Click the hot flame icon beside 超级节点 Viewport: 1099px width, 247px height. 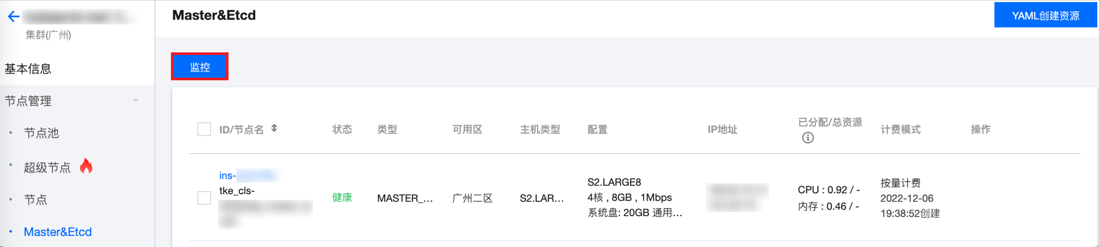click(x=86, y=166)
